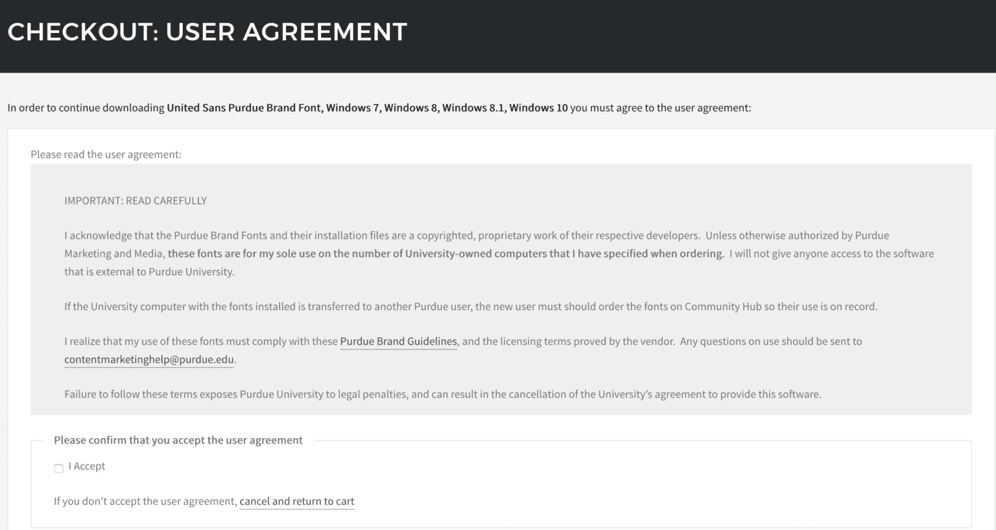Viewport: 996px width, 530px height.
Task: Click the bold 'these fonts are for my sole use' sentence
Action: coord(445,254)
